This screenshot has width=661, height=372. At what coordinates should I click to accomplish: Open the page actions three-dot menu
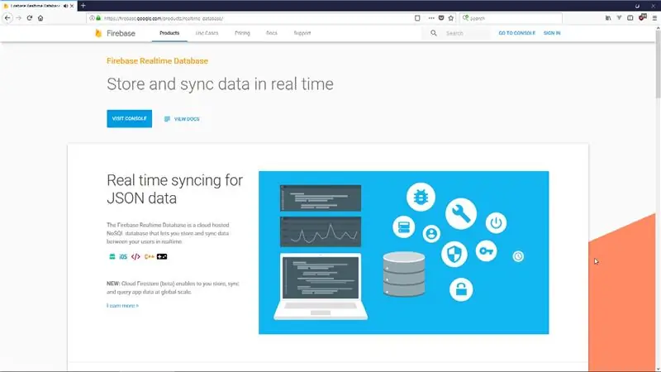431,18
